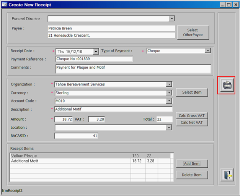Minimize the Create New Receipt window
The width and height of the screenshot is (240, 196).
click(222, 5)
